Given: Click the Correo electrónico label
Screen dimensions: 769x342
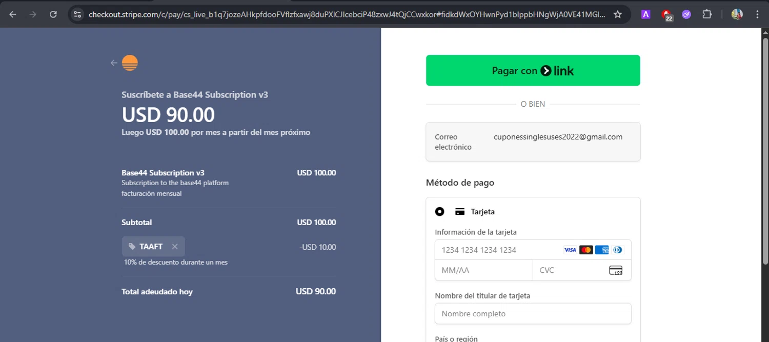Looking at the screenshot, I should pos(453,142).
